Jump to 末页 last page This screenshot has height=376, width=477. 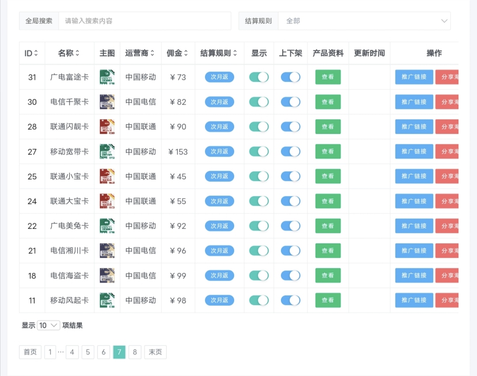pyautogui.click(x=155, y=352)
